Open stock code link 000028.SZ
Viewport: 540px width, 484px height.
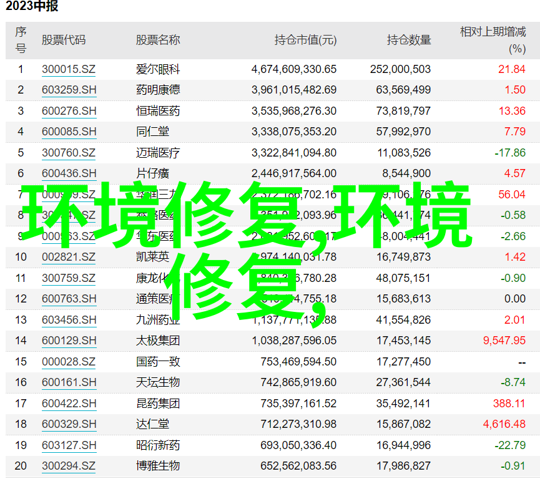click(x=69, y=362)
